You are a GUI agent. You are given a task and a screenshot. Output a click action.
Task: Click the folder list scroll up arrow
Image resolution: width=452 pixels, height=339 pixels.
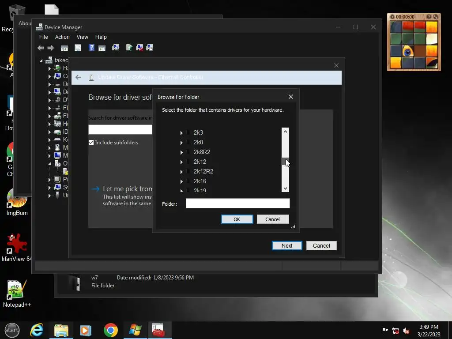(285, 132)
